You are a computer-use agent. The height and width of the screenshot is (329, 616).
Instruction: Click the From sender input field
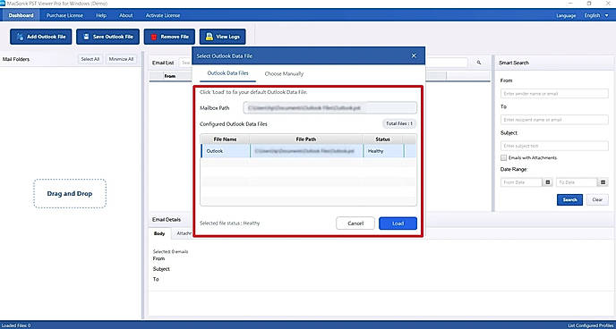[x=554, y=94]
